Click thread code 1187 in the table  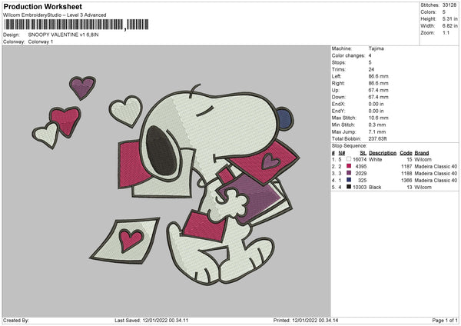[406, 167]
